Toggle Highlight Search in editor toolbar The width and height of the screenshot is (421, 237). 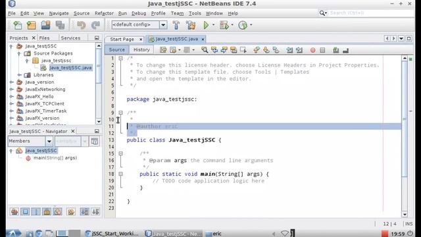pyautogui.click(x=234, y=50)
